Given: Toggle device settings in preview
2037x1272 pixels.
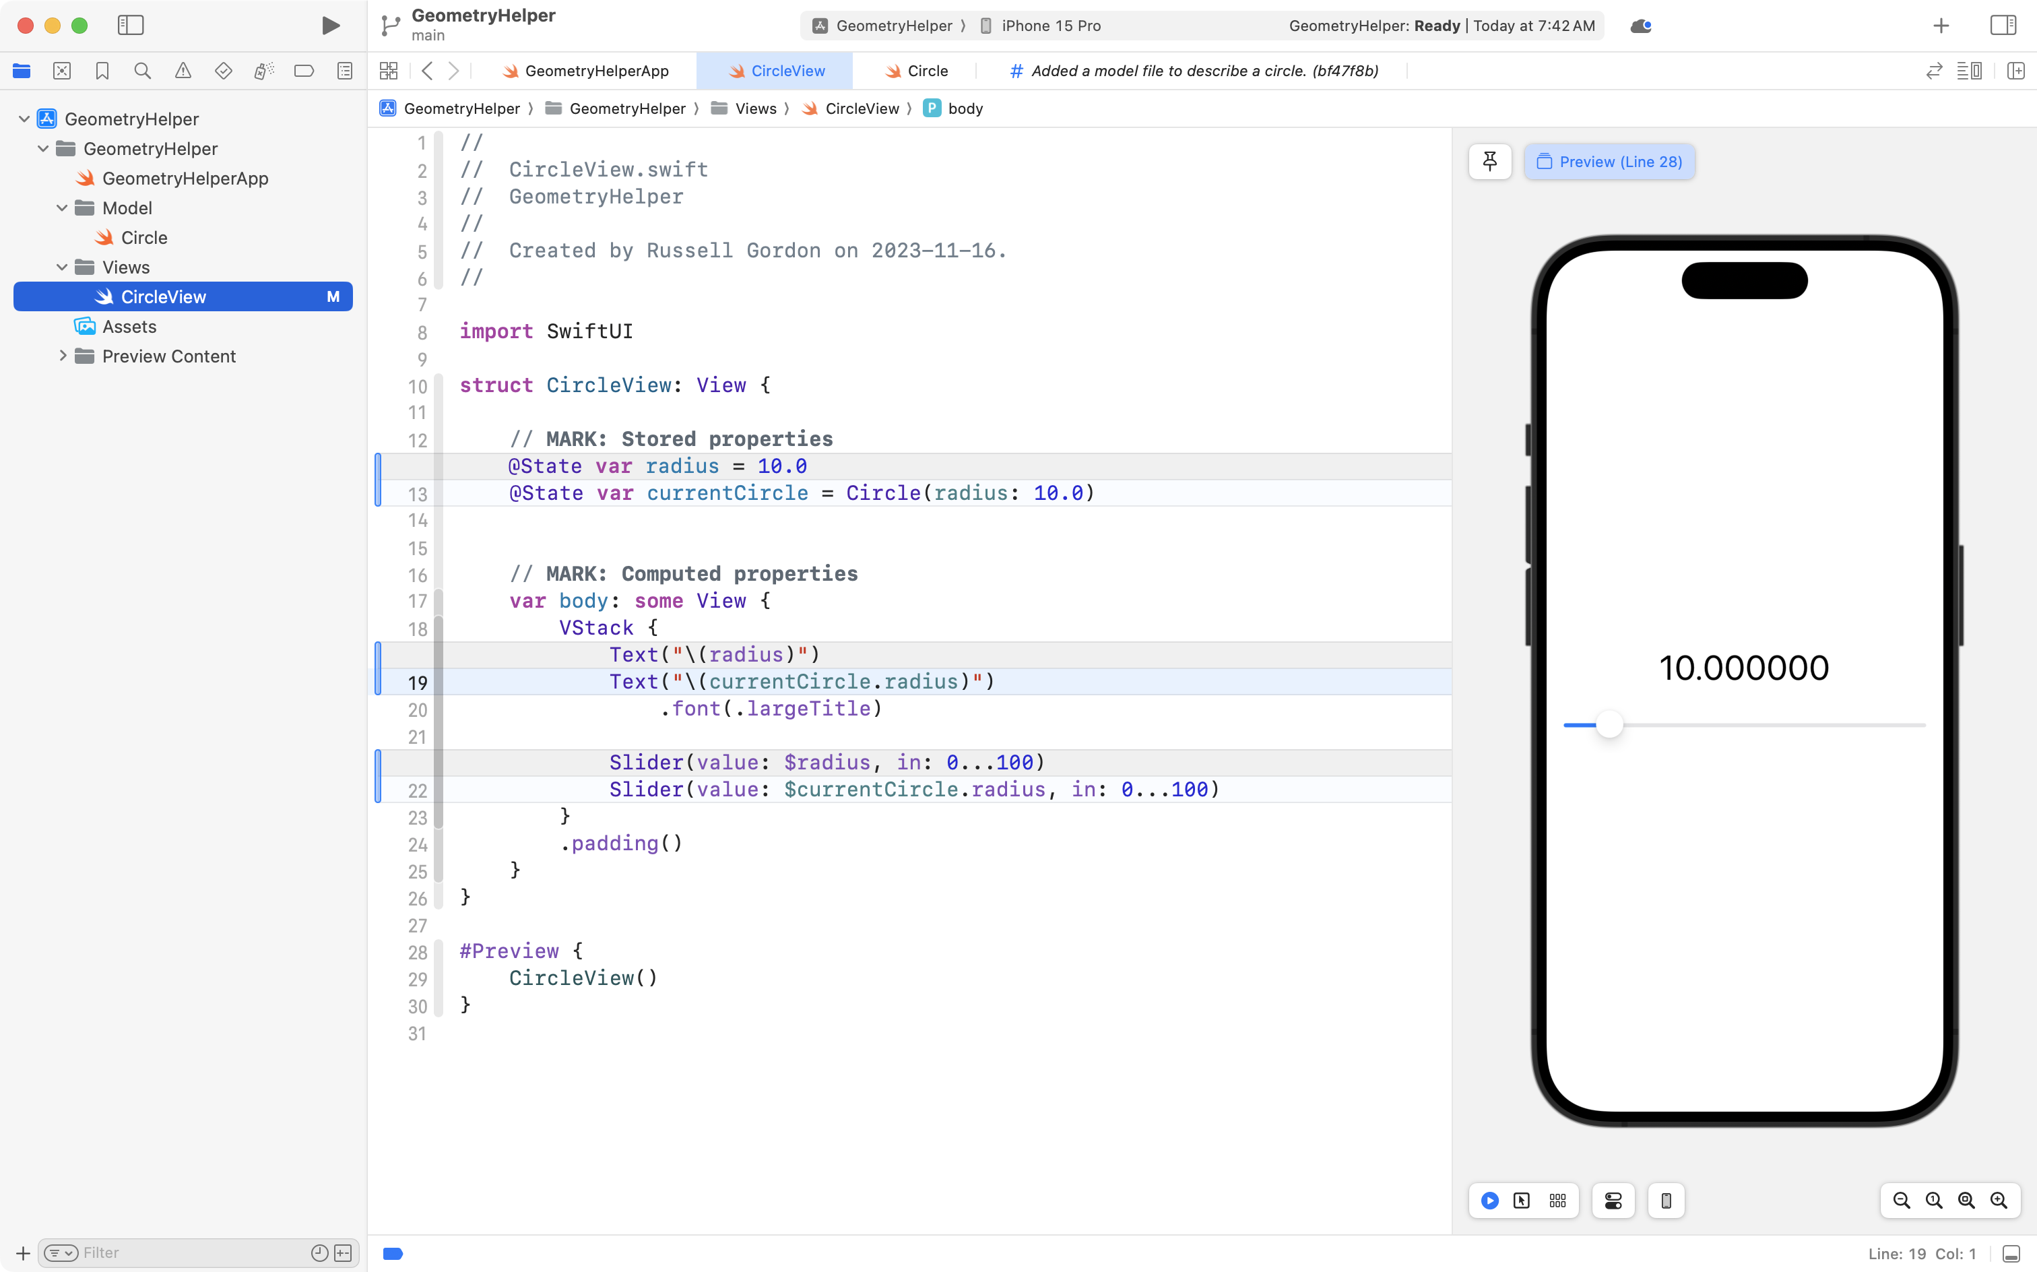Looking at the screenshot, I should 1612,1201.
